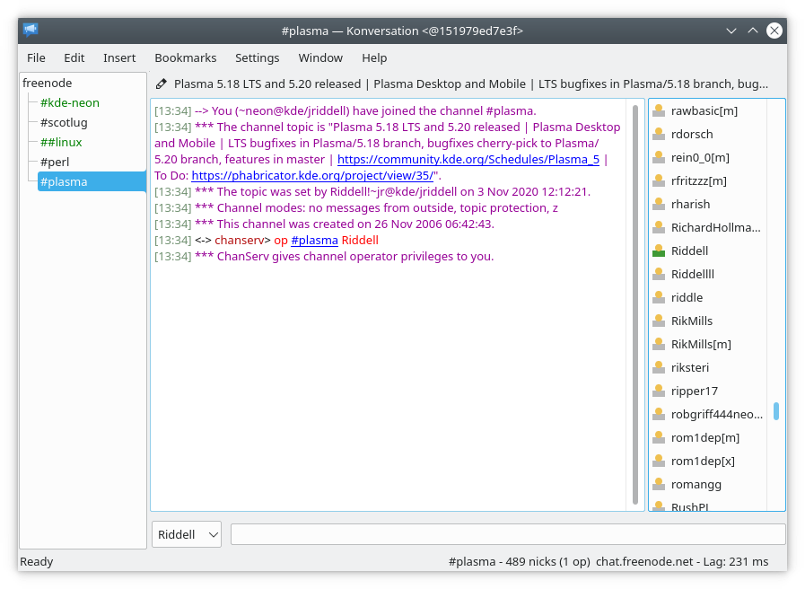Click the green operator icon beside Riddell
The width and height of the screenshot is (805, 589).
(x=658, y=251)
